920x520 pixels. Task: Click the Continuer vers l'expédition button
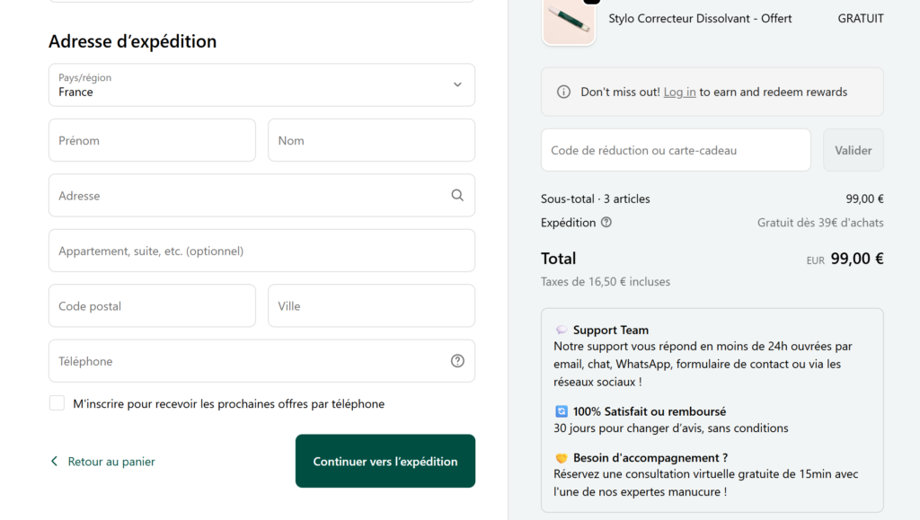[x=385, y=461]
